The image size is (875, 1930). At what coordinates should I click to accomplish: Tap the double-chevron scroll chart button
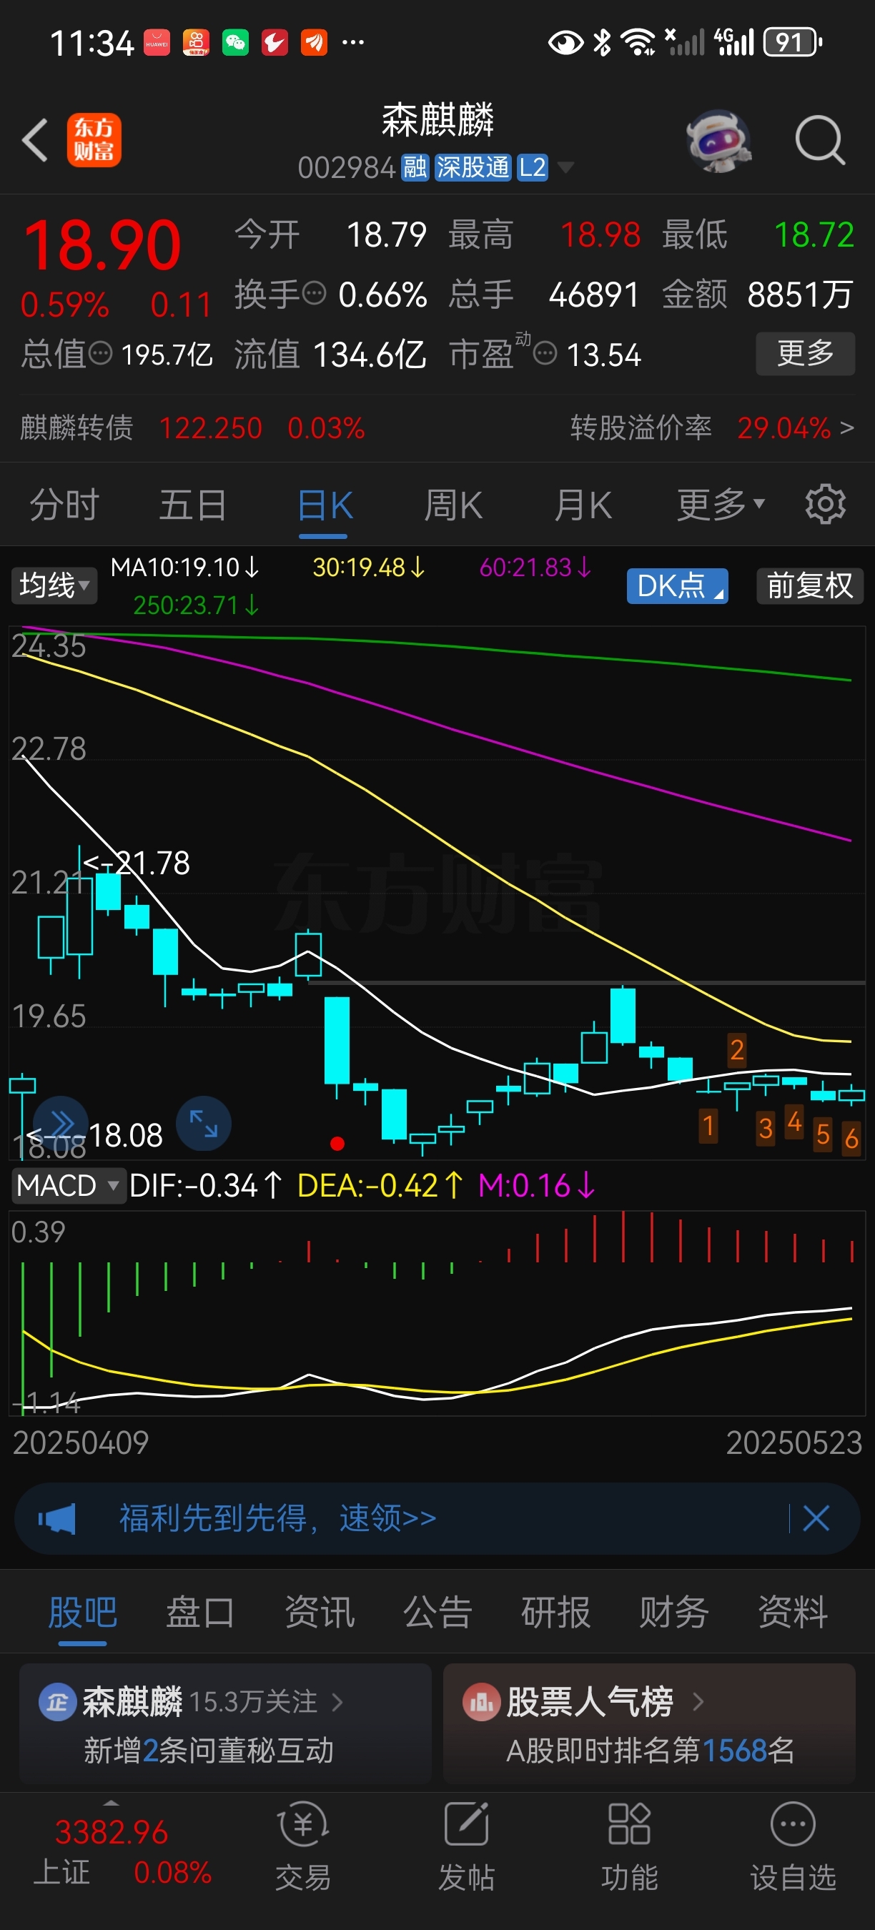pos(61,1123)
